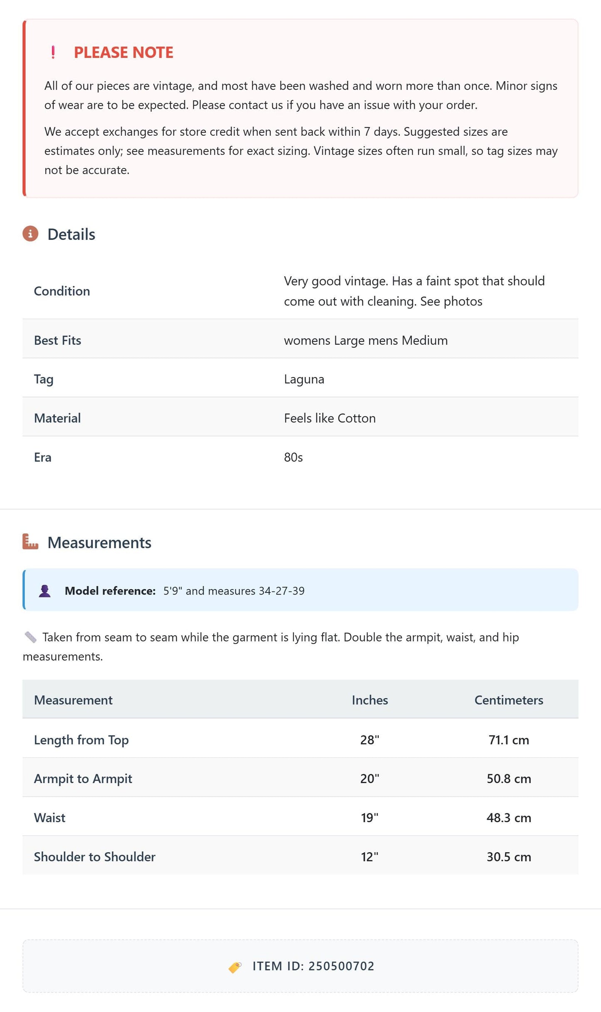The height and width of the screenshot is (1012, 601).
Task: Click the red exclamation mark icon
Action: 53,52
